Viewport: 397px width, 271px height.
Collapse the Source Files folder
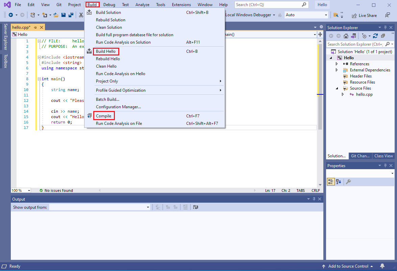(337, 88)
